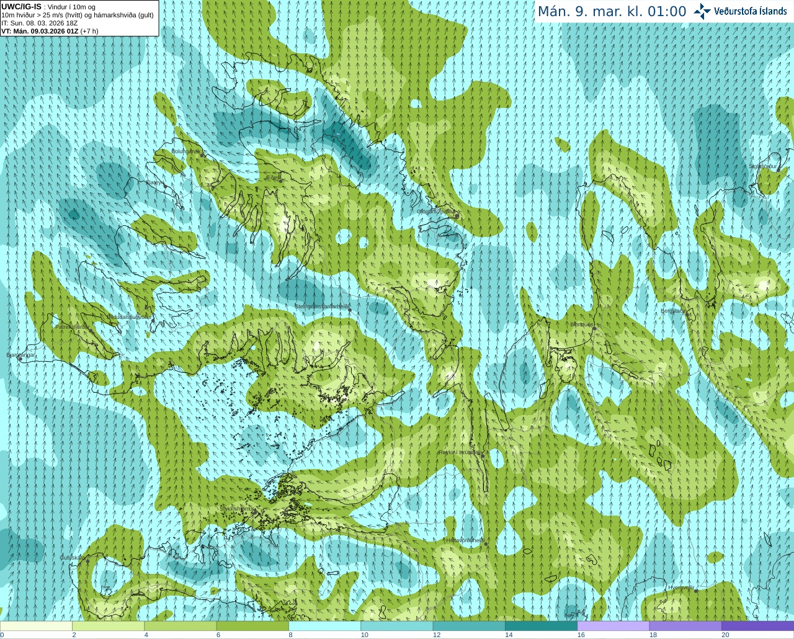
Task: Click the legend value 2
Action: tap(74, 635)
